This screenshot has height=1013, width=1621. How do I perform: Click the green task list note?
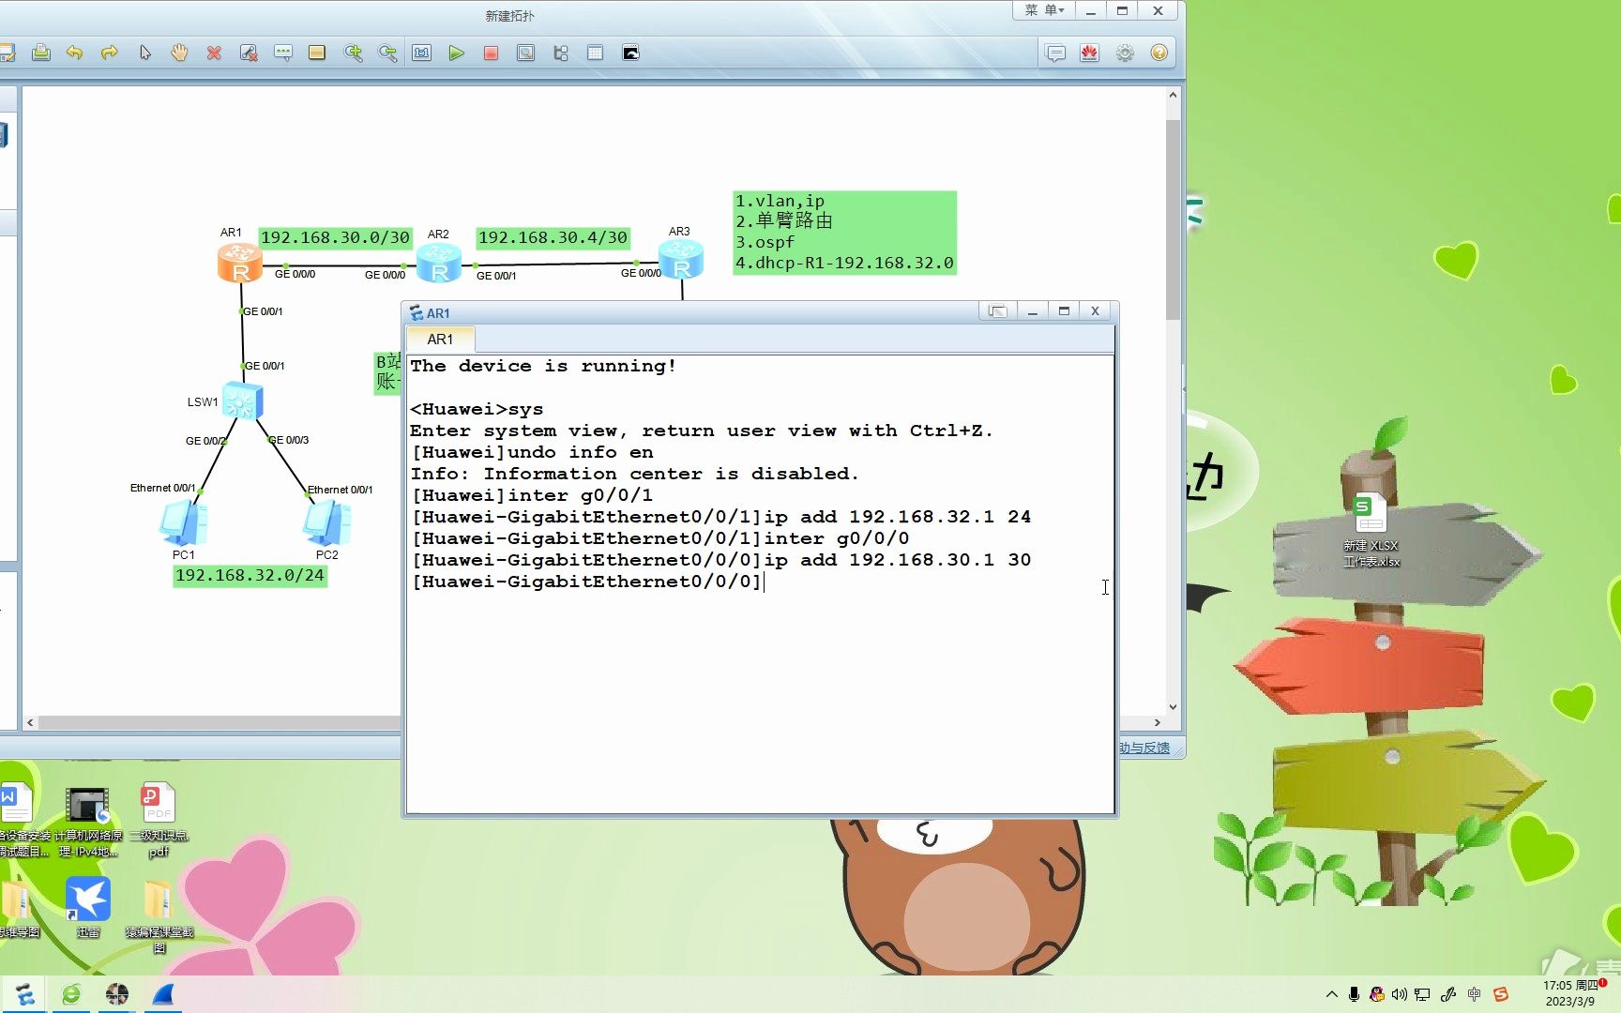[x=844, y=232]
